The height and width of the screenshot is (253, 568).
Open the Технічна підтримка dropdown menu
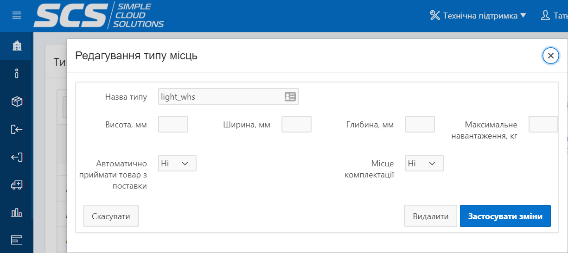click(478, 16)
